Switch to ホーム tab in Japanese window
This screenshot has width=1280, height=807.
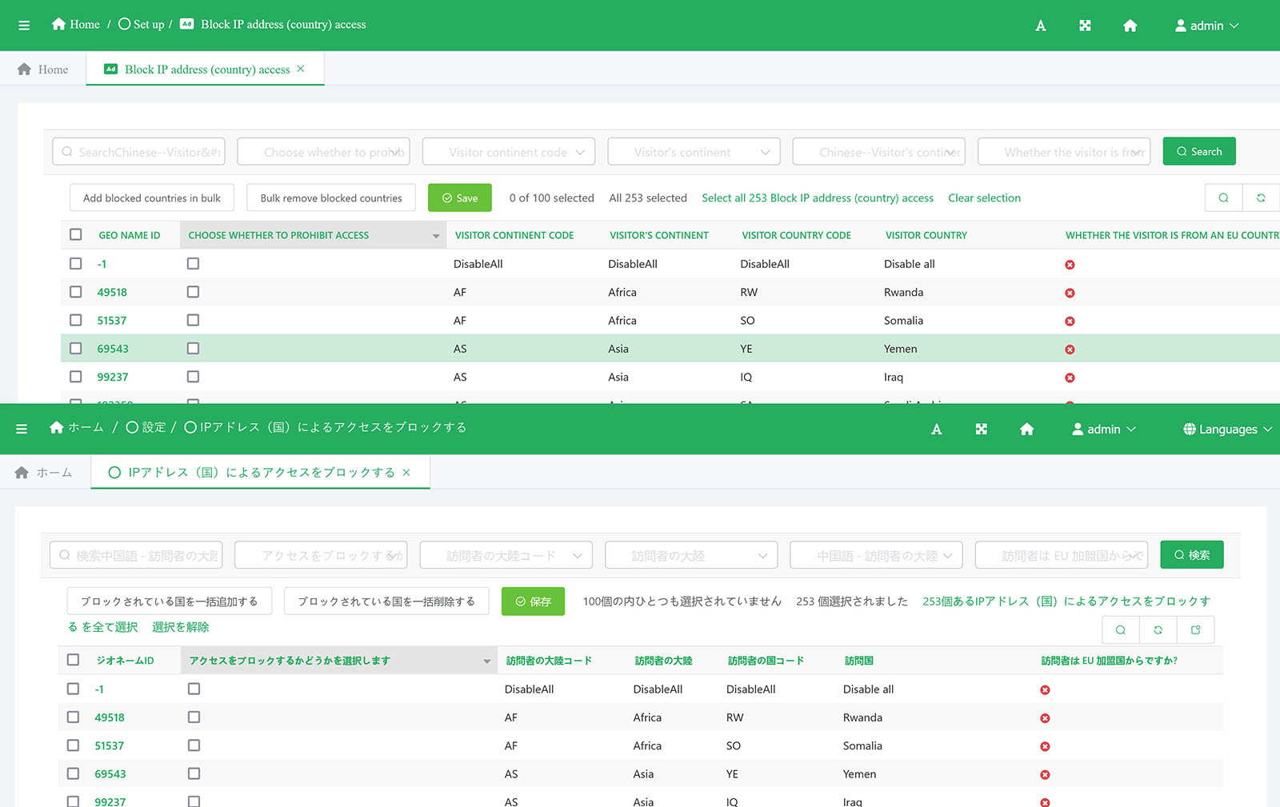(x=43, y=472)
